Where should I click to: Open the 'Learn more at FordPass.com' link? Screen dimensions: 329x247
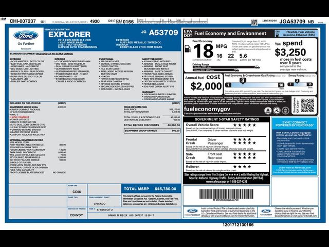[295, 168]
